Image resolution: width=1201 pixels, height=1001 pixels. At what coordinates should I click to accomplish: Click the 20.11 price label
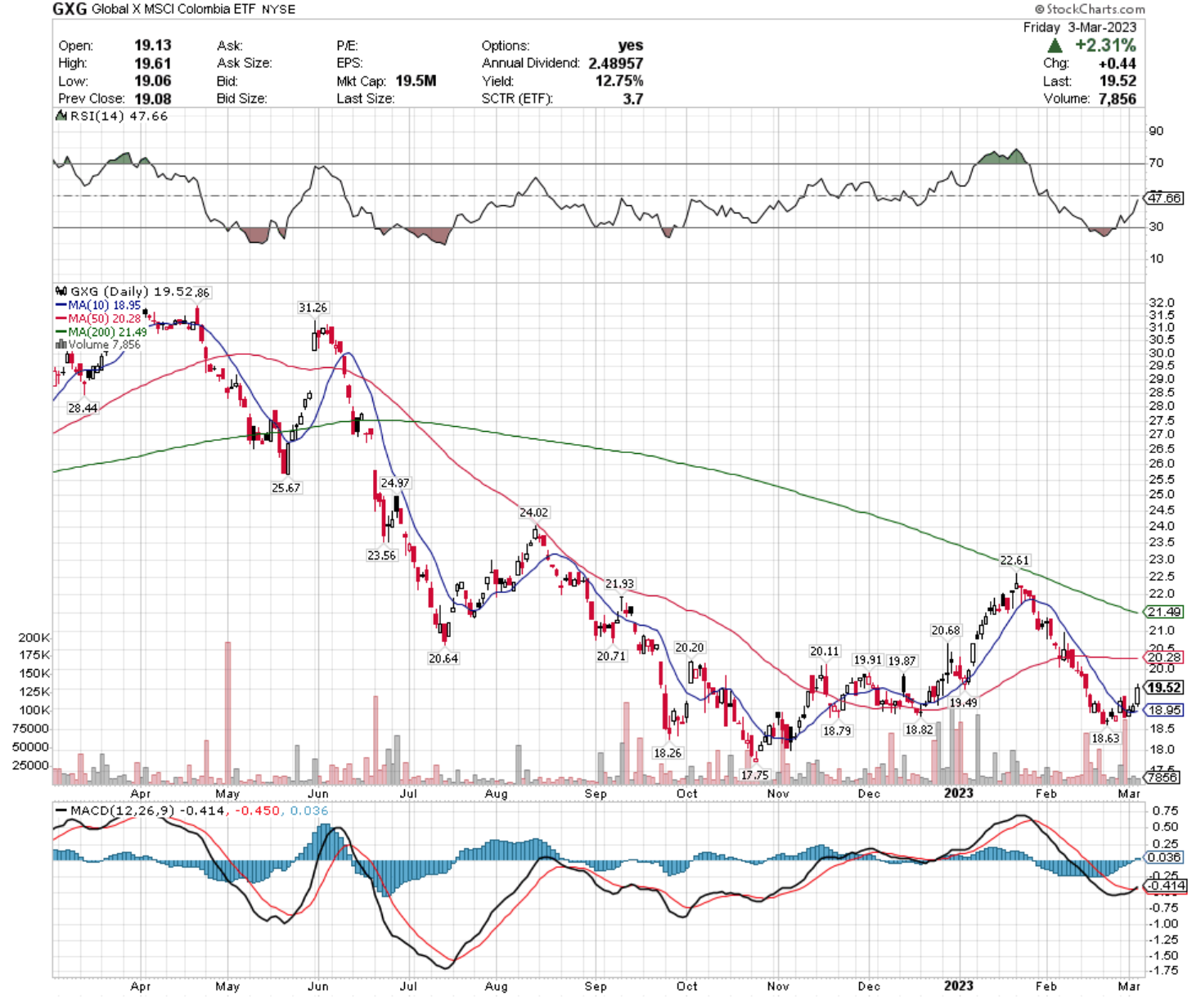point(825,652)
